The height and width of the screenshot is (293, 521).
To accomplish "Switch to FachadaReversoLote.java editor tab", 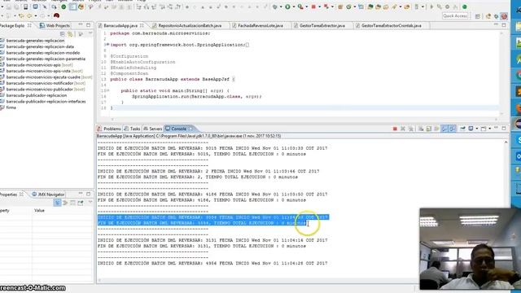I will click(260, 25).
